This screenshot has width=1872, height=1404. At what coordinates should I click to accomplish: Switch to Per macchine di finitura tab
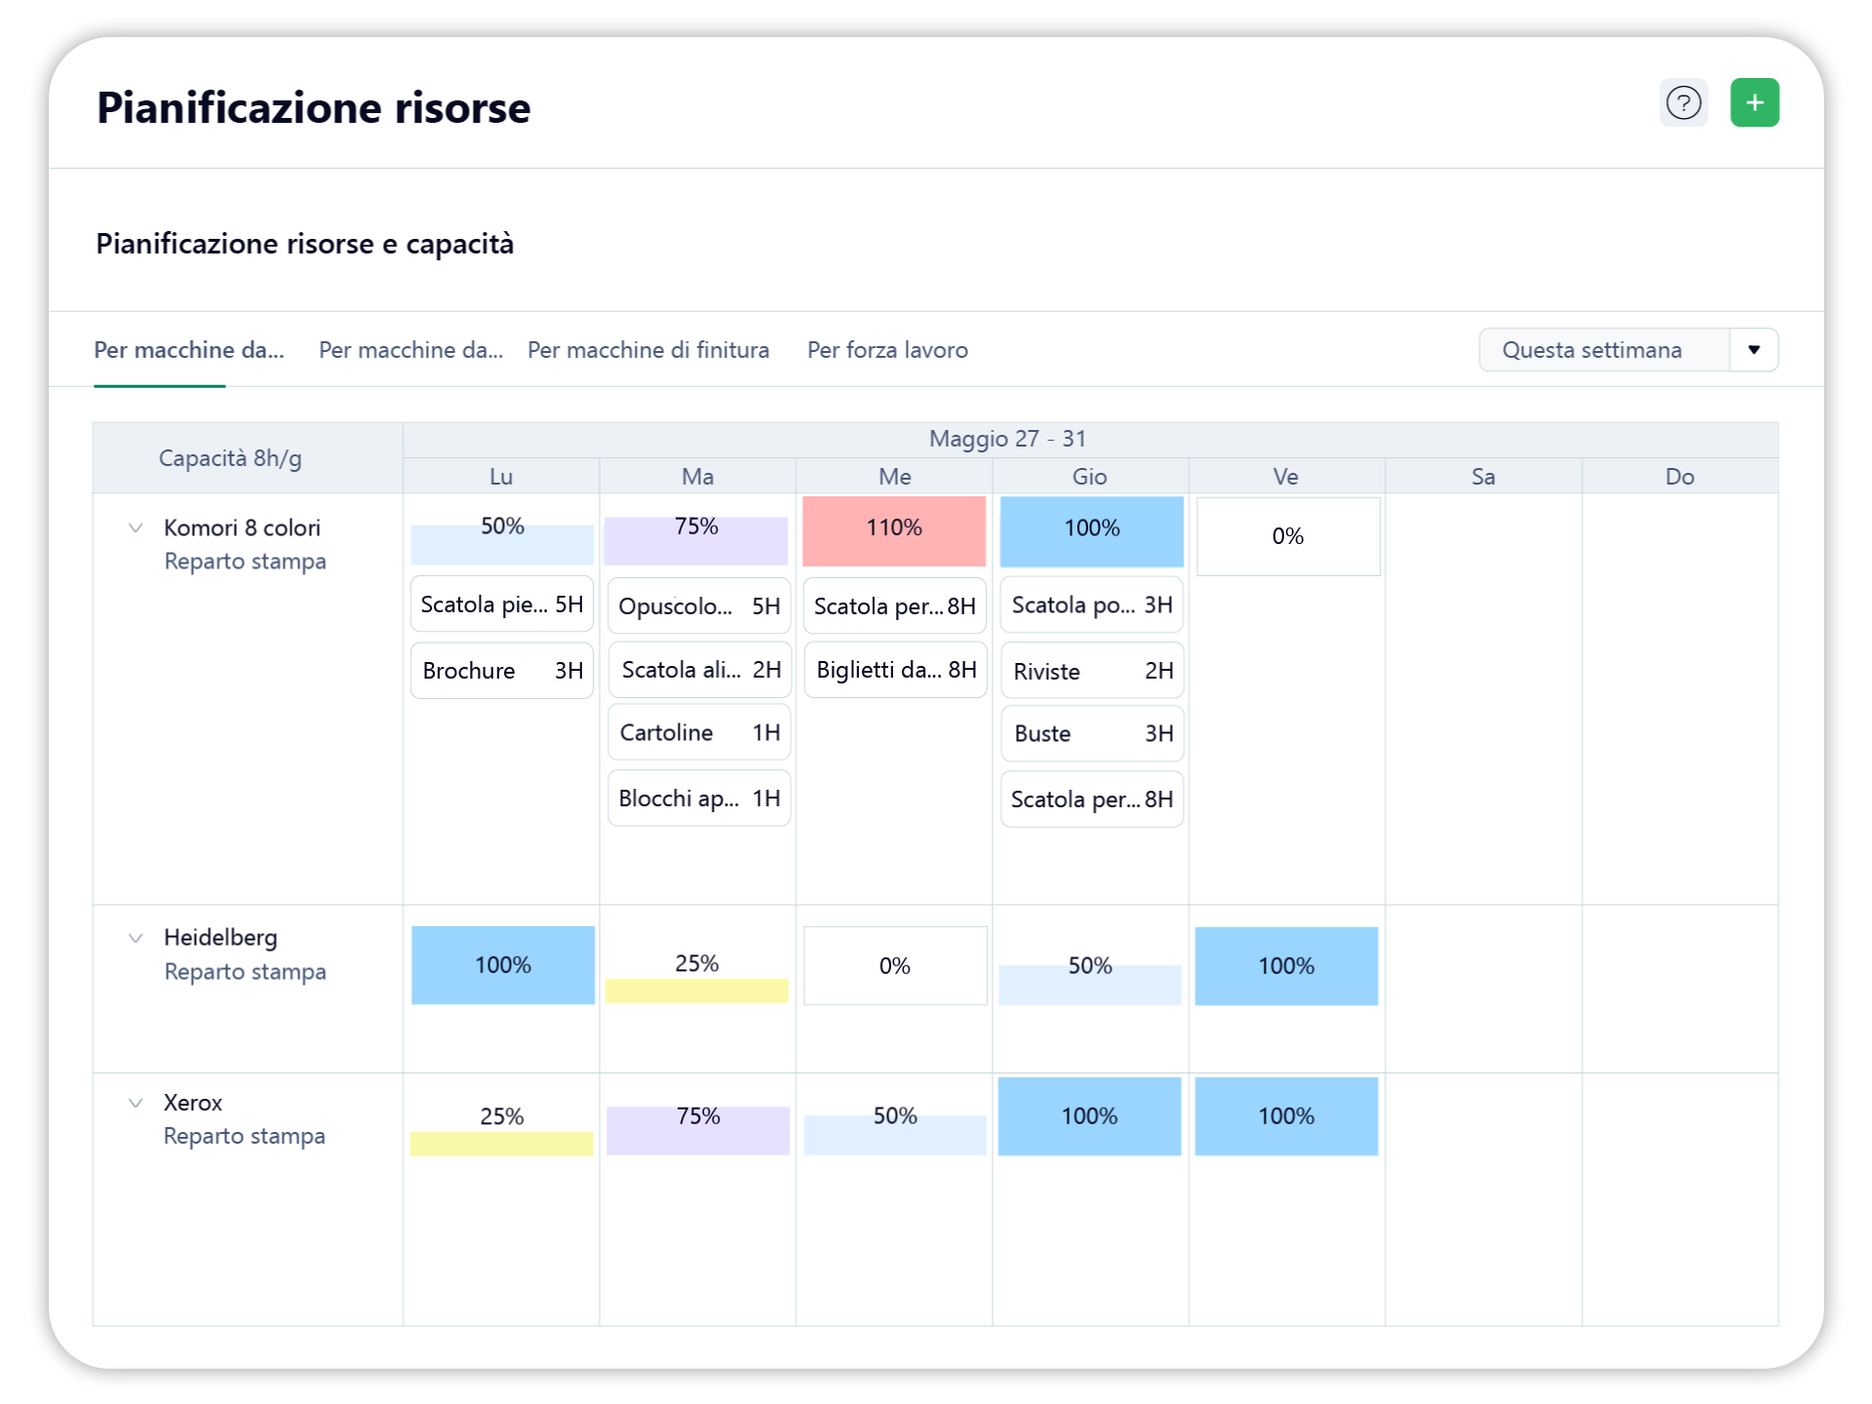point(647,350)
